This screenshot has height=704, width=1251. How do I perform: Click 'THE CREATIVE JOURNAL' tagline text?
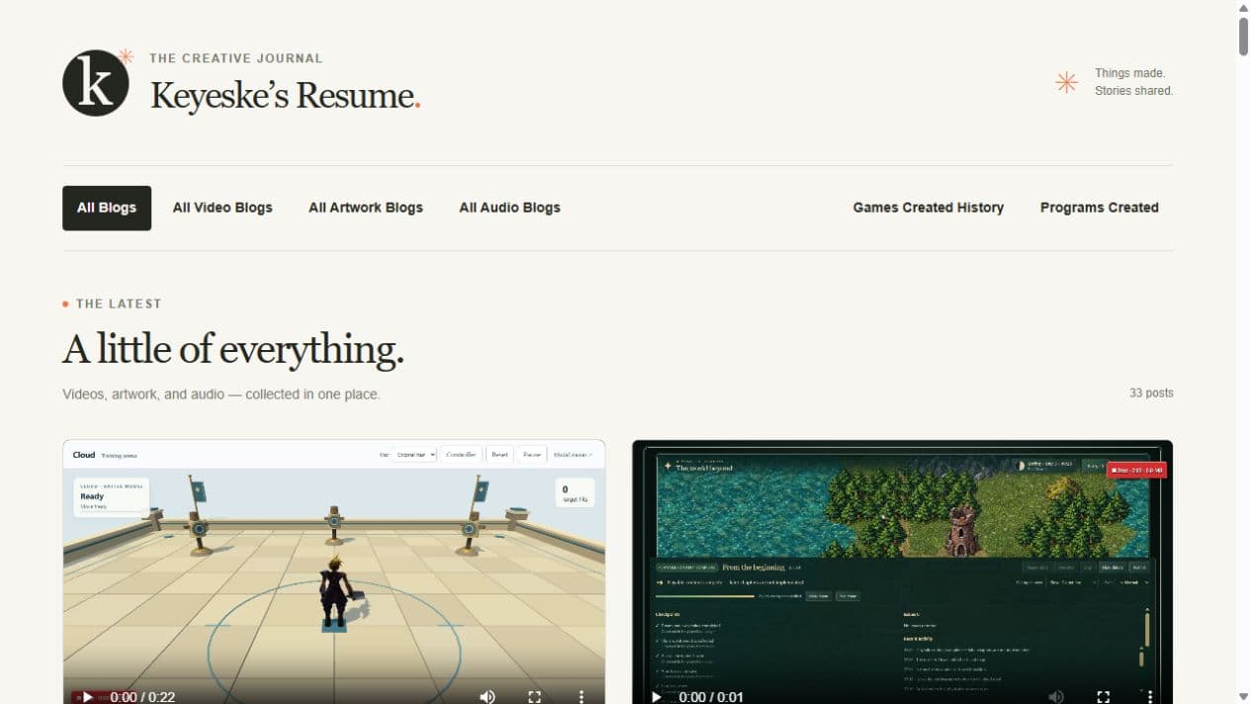point(236,58)
